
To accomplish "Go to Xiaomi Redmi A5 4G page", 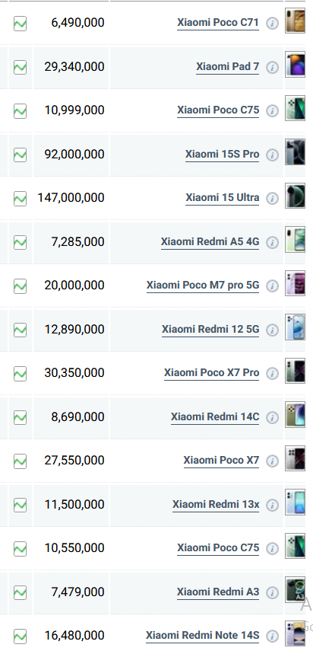I will click(210, 241).
